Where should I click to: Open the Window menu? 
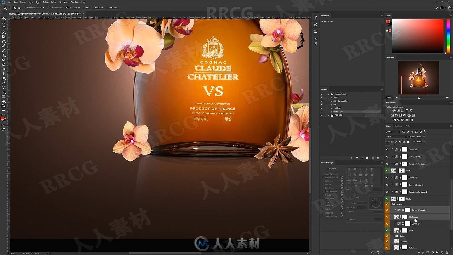(74, 2)
